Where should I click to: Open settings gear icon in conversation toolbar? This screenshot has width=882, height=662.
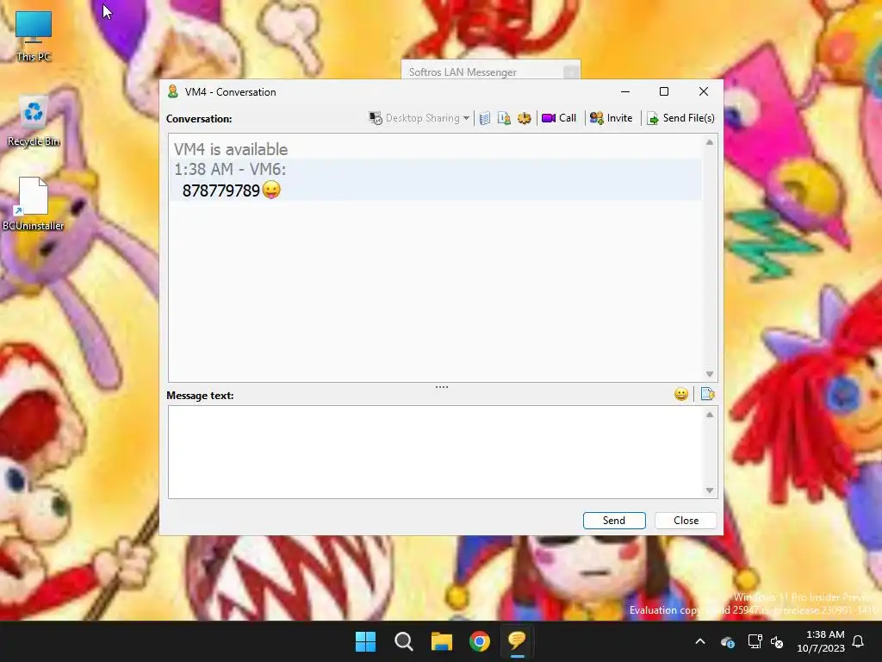[x=525, y=118]
